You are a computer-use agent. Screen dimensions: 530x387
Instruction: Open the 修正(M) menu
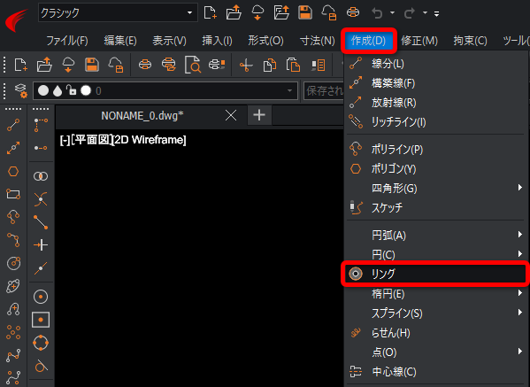tap(419, 41)
